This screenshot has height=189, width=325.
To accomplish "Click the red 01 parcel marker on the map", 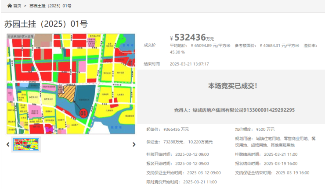I will [x=83, y=113].
